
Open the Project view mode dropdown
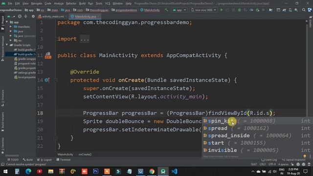[11, 16]
